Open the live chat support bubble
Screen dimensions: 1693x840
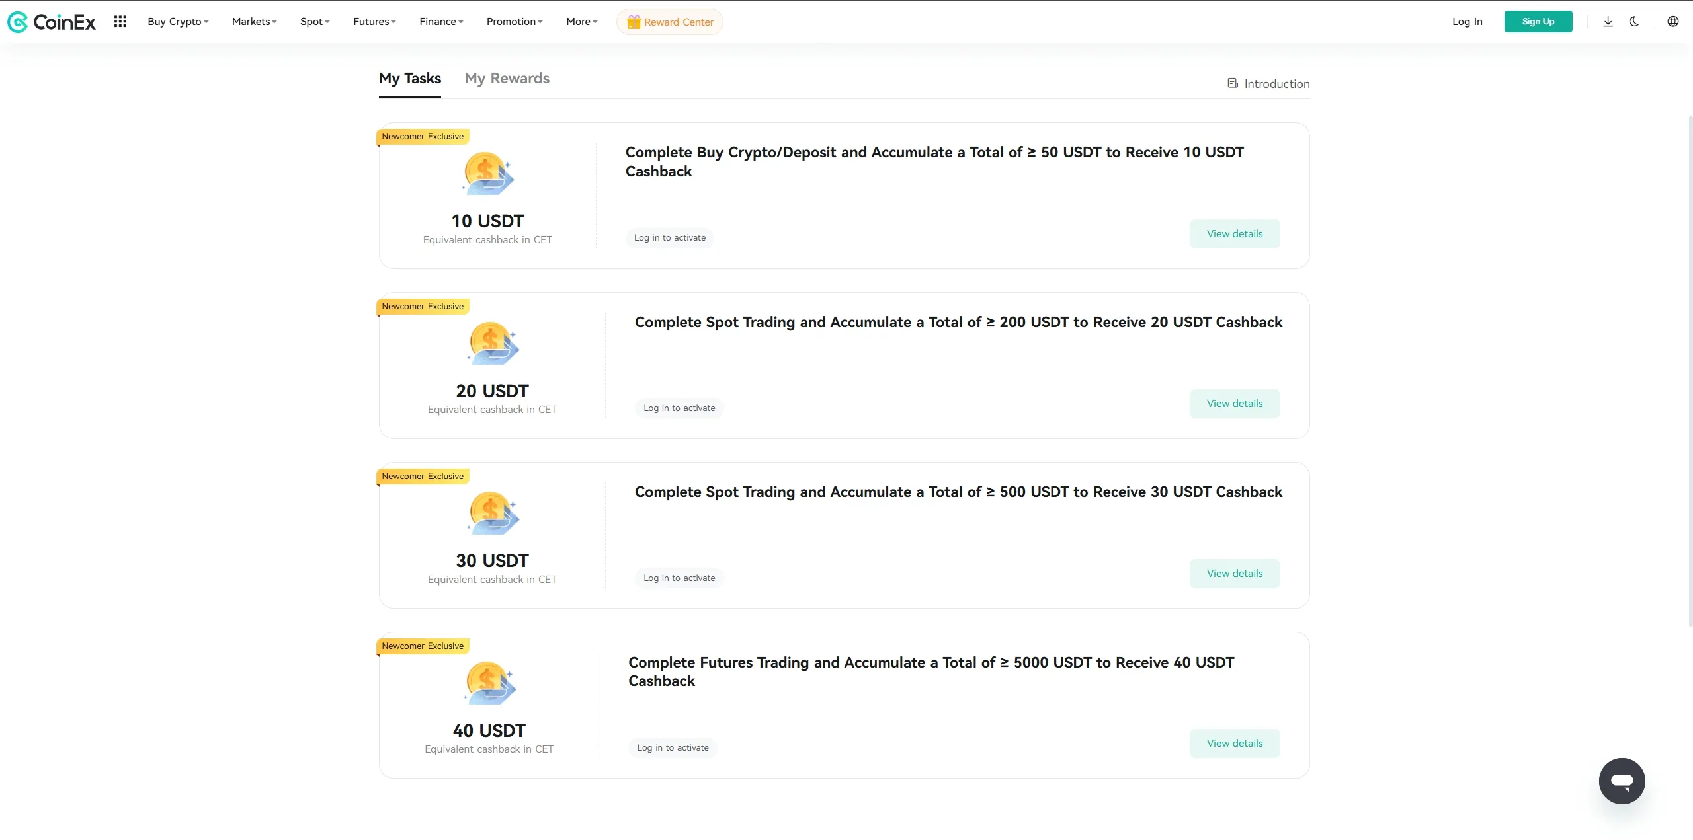(x=1622, y=781)
